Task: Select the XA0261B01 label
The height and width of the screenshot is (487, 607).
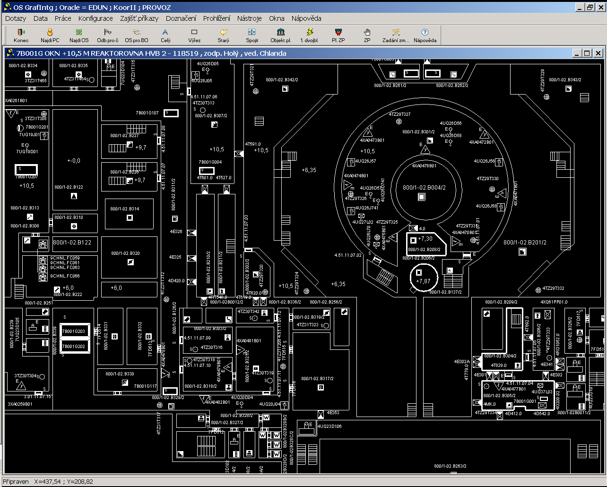Action: click(x=17, y=101)
